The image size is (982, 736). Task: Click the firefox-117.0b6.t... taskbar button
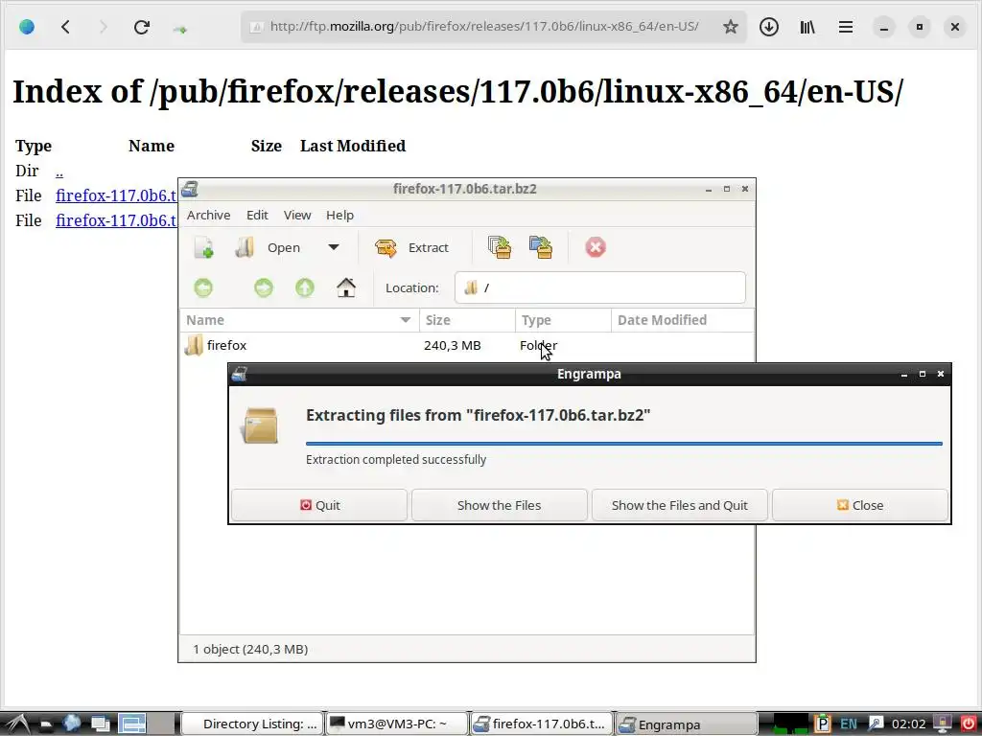coord(541,724)
